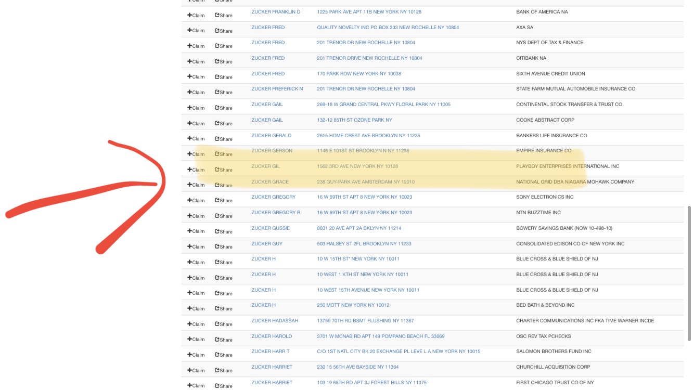Viewport: 694px width, 390px height.
Task: Open the ZUCKER HADASSAH name link
Action: tap(275, 321)
